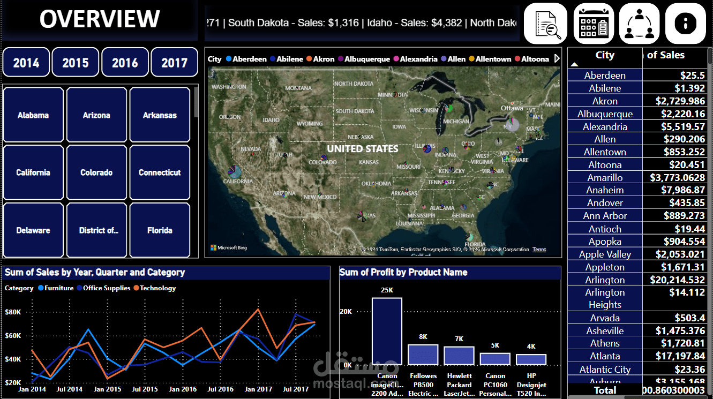Filter by year 2016
The width and height of the screenshot is (713, 399).
point(125,62)
